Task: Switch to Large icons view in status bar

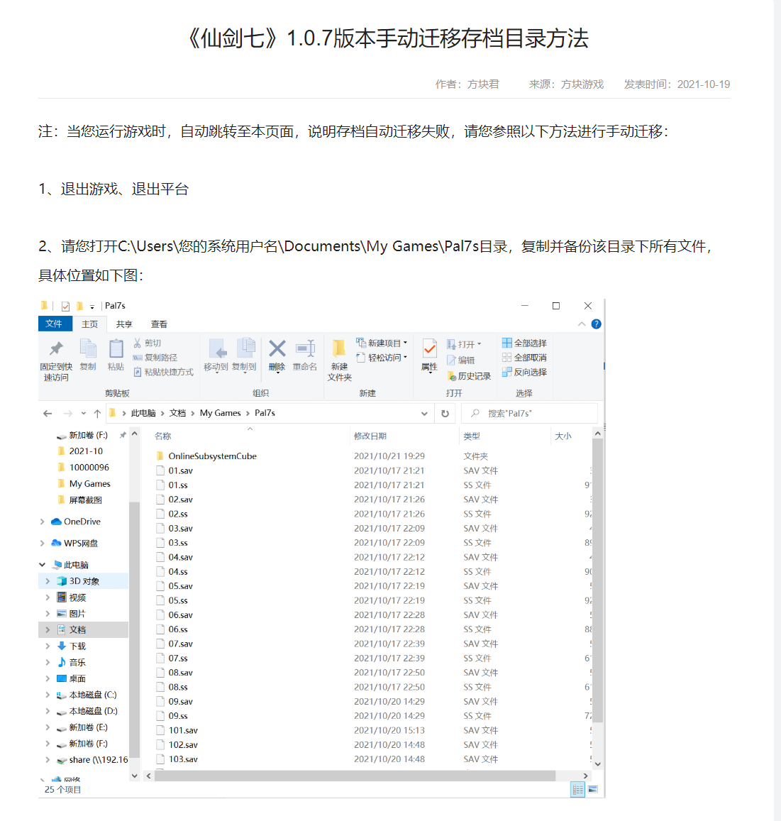Action: click(x=592, y=790)
